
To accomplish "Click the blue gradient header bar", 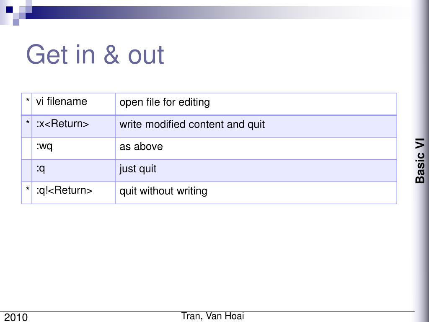I will [219, 13].
